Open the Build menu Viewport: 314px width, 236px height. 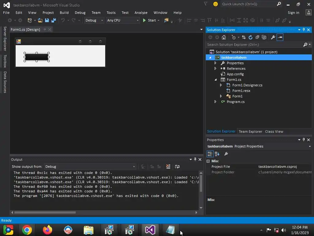point(64,13)
